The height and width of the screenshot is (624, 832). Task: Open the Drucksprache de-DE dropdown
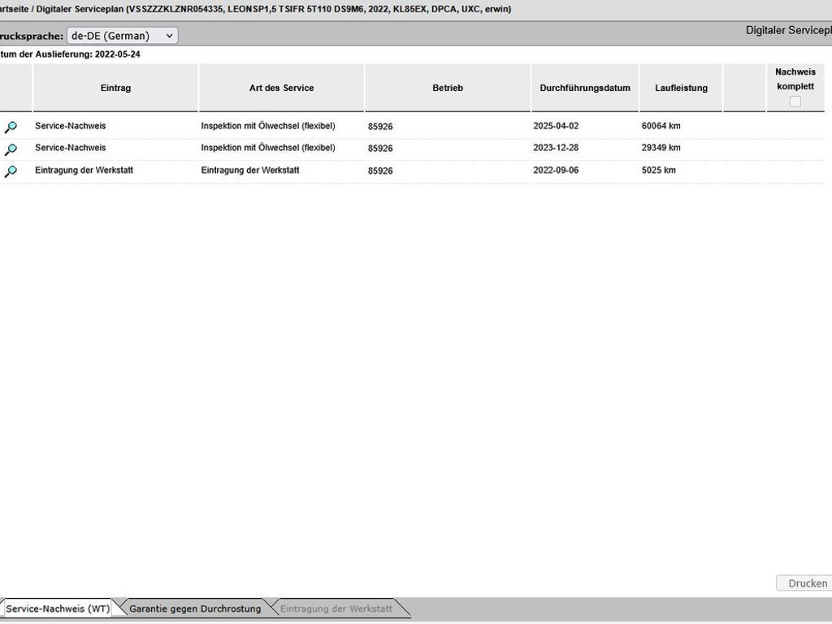122,36
